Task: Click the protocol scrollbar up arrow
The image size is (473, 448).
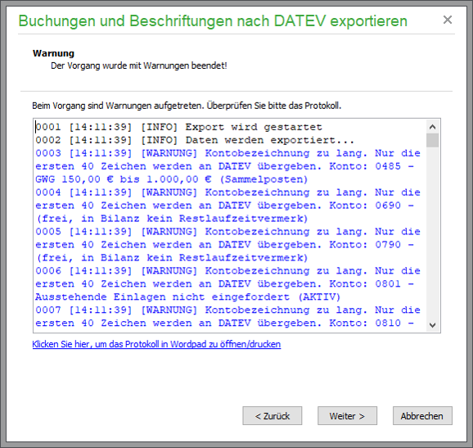Action: point(433,127)
